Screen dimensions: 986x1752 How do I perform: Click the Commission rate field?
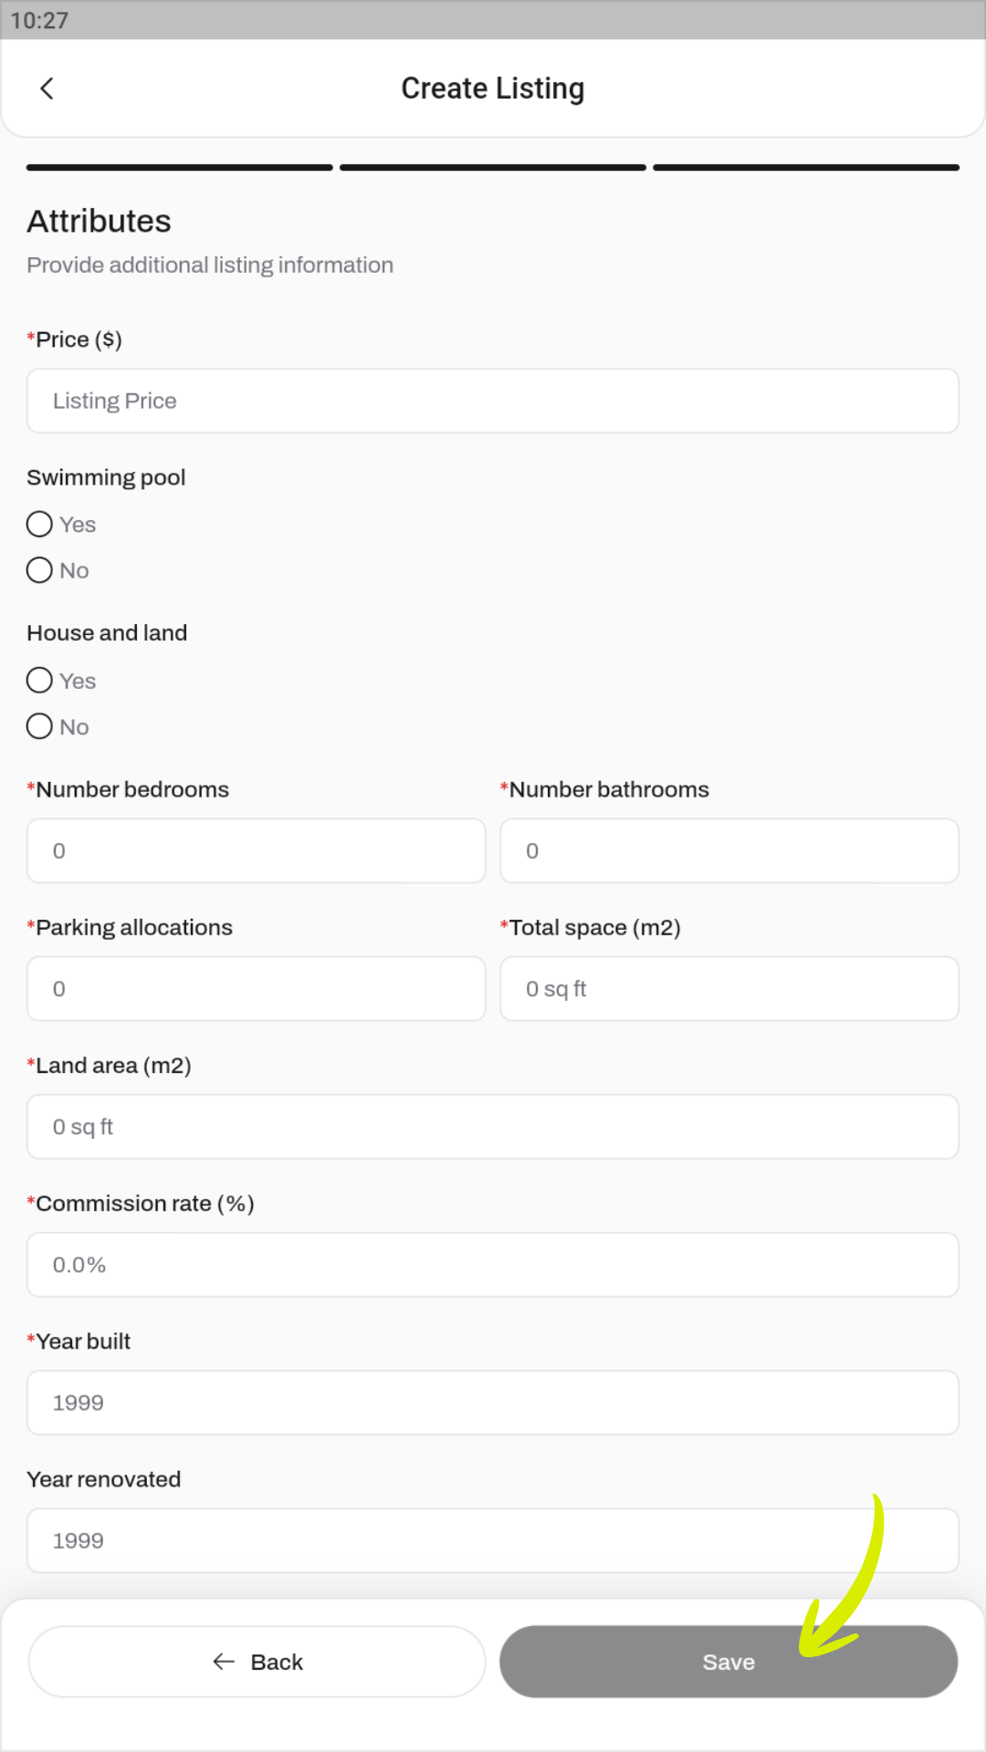coord(493,1265)
